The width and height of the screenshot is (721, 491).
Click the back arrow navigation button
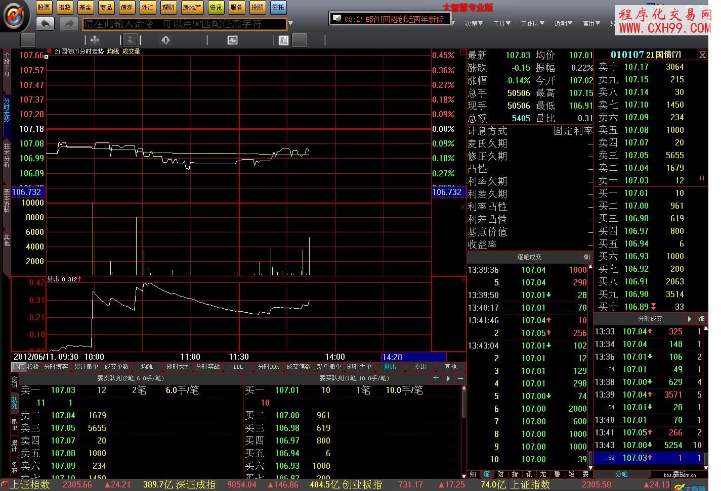pos(46,24)
